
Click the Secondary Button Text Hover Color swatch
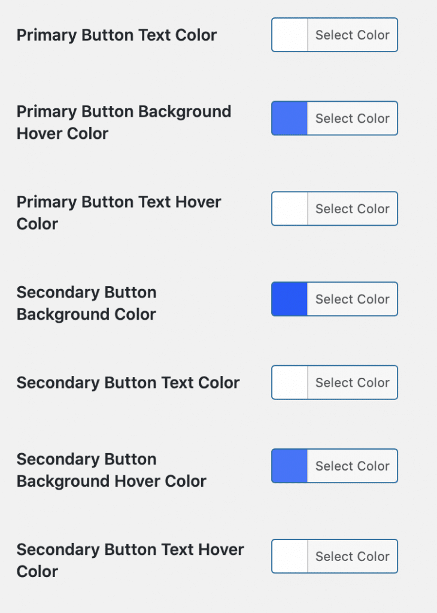290,556
